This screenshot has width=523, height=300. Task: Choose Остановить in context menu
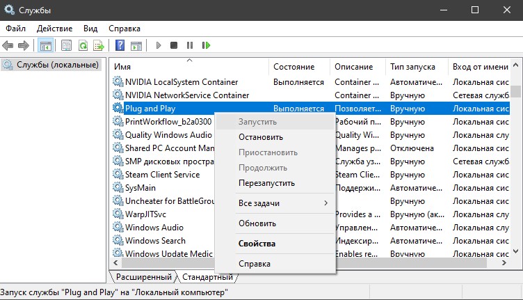(x=275, y=137)
